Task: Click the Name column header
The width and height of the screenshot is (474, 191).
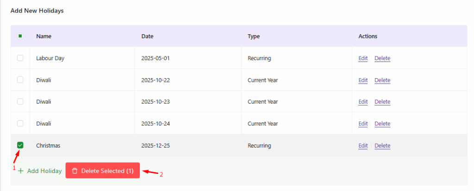Action: click(43, 36)
